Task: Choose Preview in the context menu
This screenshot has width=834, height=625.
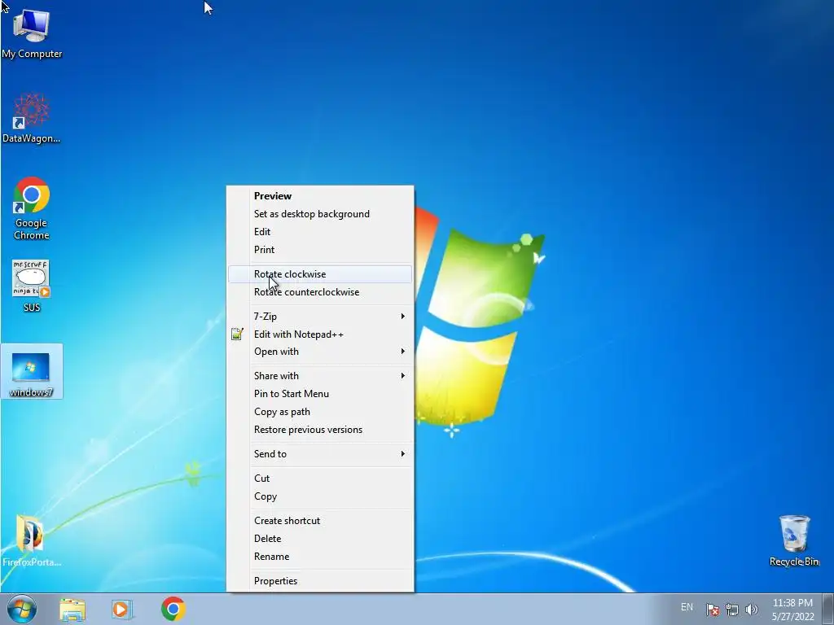Action: [320, 196]
